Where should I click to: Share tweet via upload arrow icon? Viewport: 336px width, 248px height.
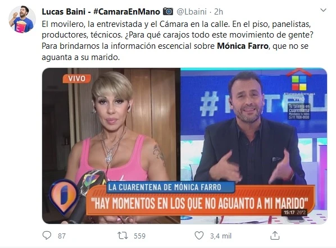275,235
